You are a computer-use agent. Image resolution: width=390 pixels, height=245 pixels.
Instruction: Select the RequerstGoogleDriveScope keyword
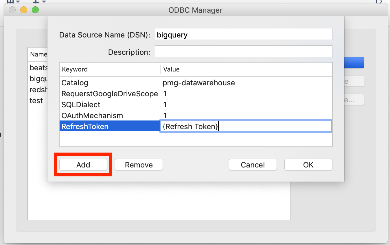click(x=110, y=94)
